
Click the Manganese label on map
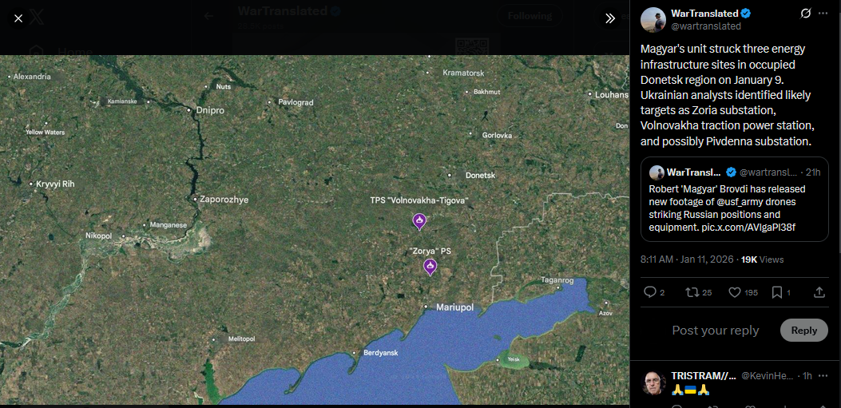point(169,225)
